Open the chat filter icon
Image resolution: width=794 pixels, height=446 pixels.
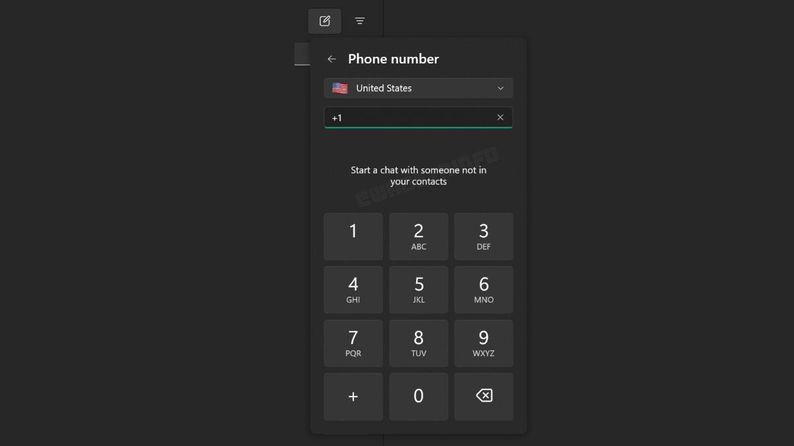(360, 21)
